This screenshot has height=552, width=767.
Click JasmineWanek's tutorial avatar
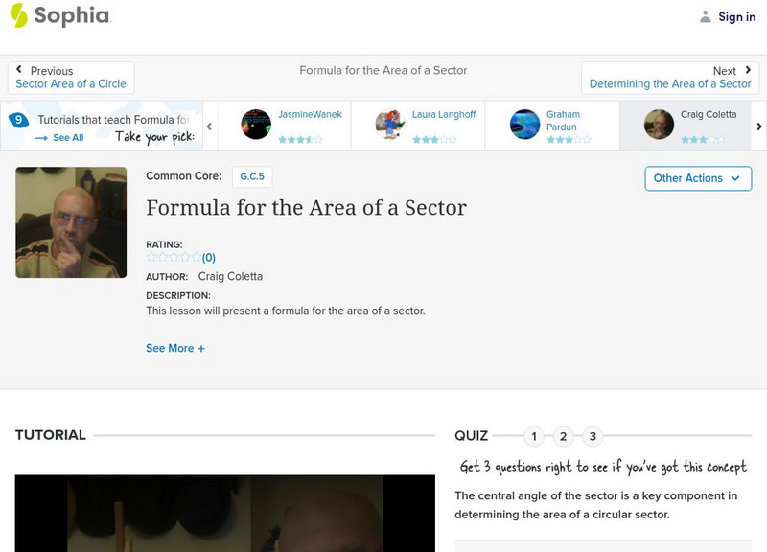point(256,125)
